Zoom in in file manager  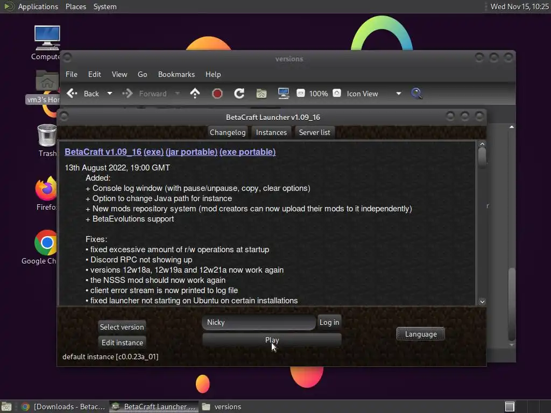click(337, 93)
